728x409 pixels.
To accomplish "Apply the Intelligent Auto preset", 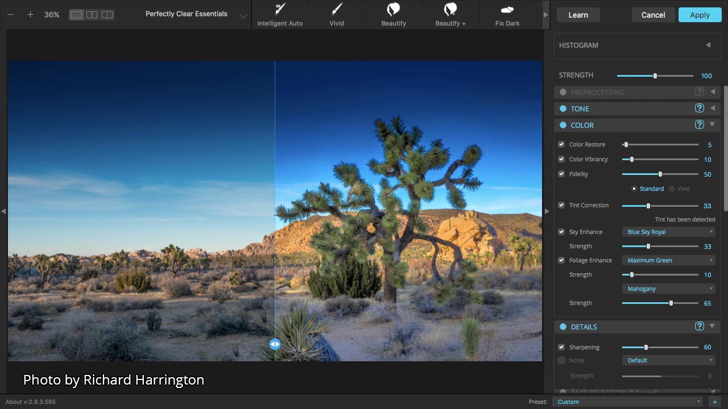I will tap(280, 15).
